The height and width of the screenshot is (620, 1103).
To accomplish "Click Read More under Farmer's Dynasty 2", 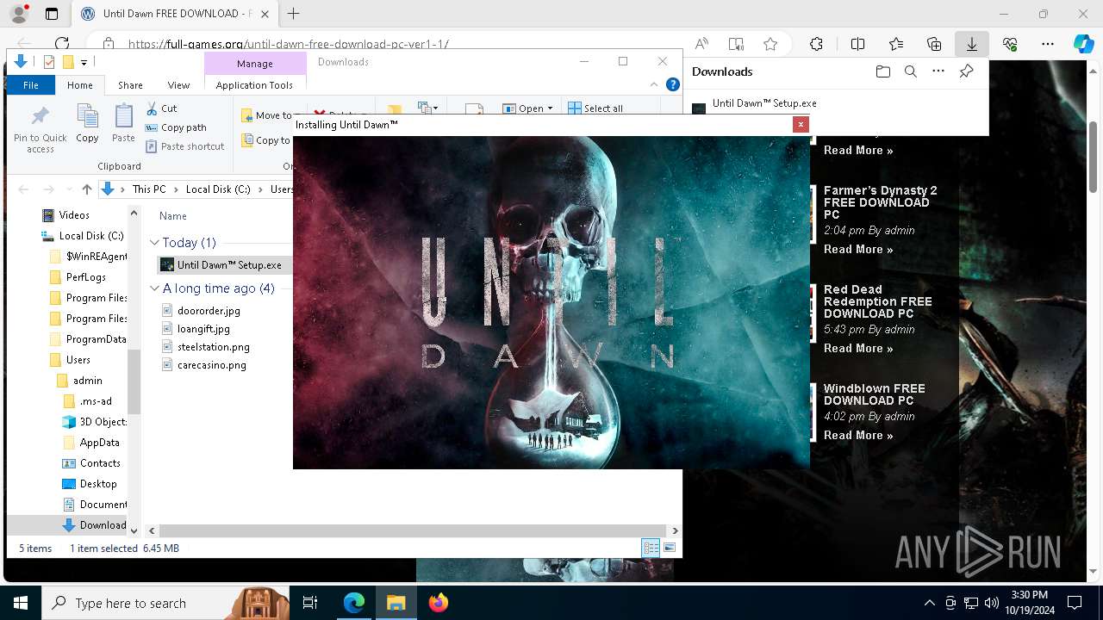I will pyautogui.click(x=858, y=249).
